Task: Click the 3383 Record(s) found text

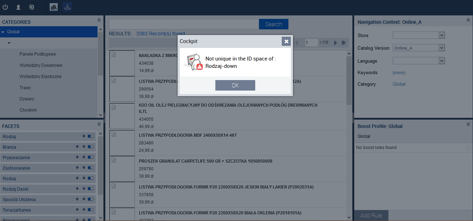Action: [160, 34]
